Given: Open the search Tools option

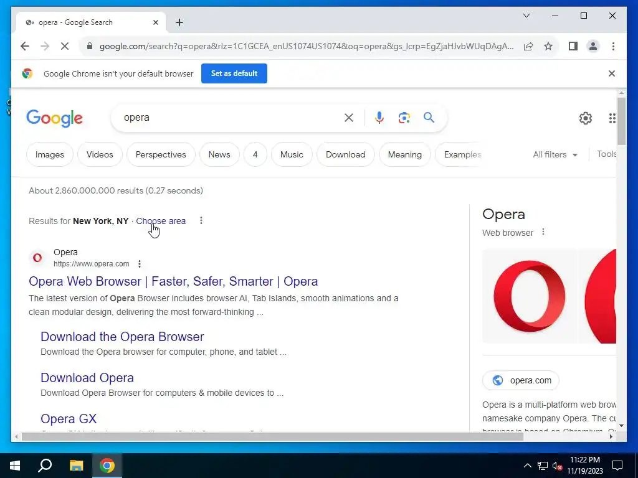Looking at the screenshot, I should pyautogui.click(x=606, y=154).
